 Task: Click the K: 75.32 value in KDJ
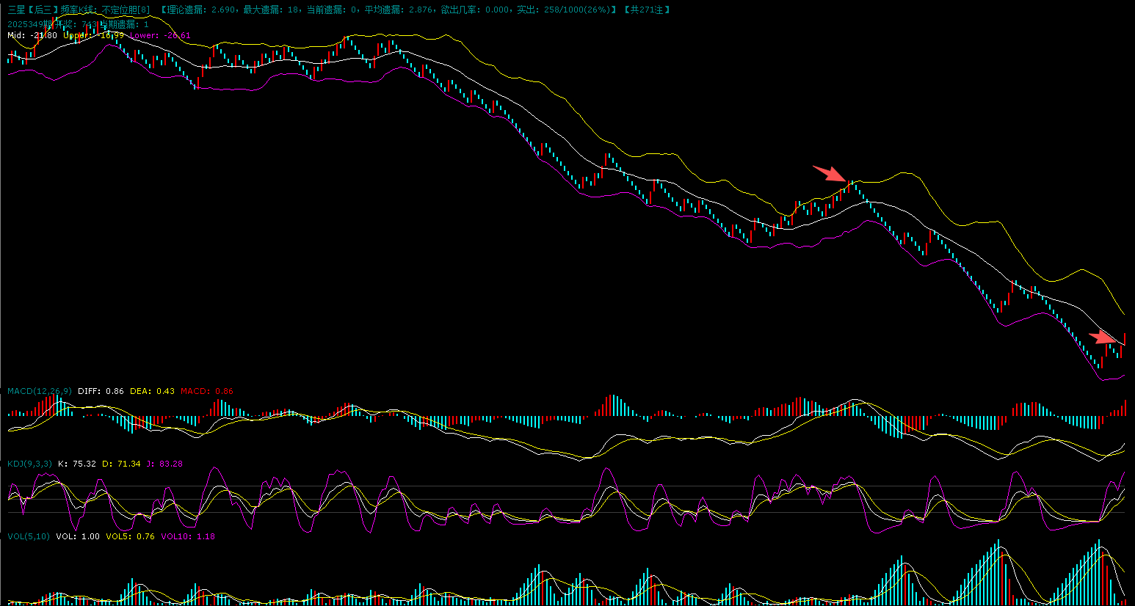coord(76,464)
